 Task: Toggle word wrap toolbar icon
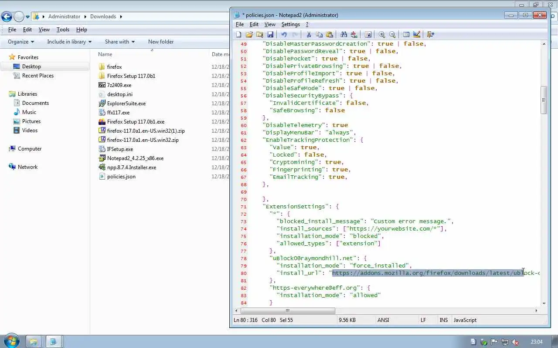click(368, 34)
